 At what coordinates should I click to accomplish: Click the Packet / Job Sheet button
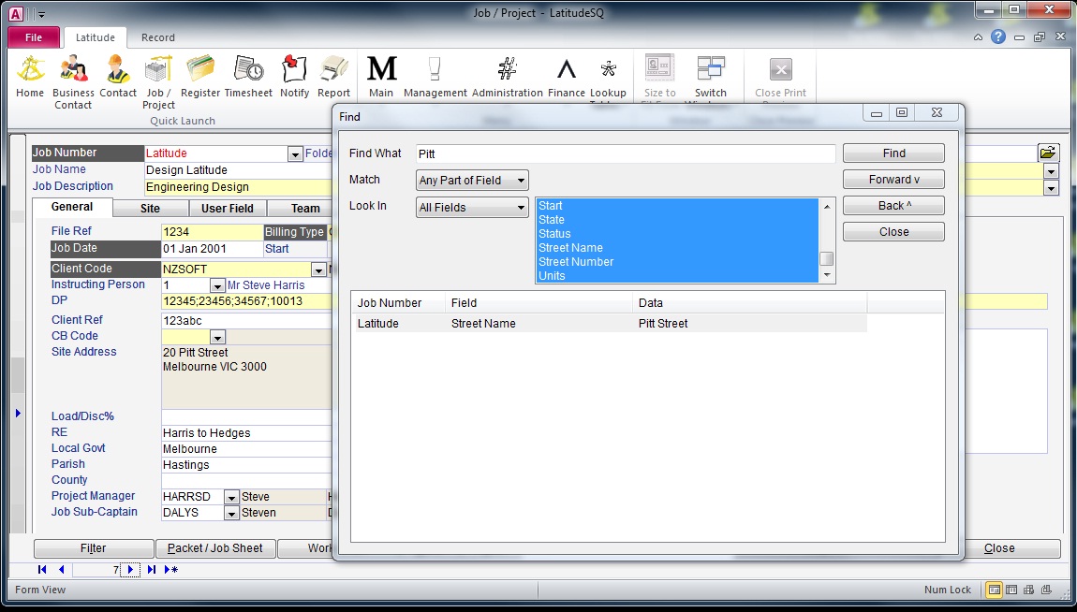(x=215, y=548)
